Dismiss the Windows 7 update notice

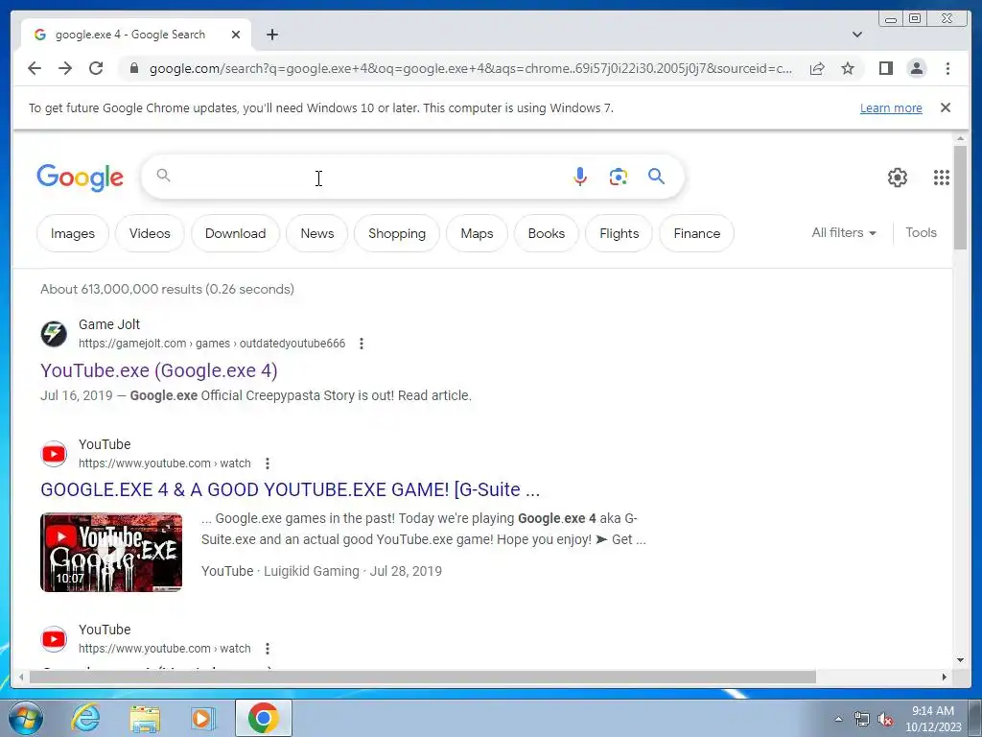(945, 107)
